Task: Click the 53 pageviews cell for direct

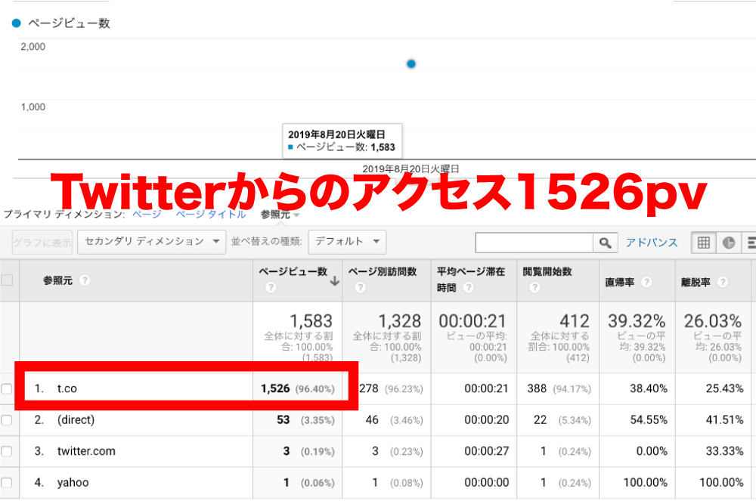Action: coord(283,420)
